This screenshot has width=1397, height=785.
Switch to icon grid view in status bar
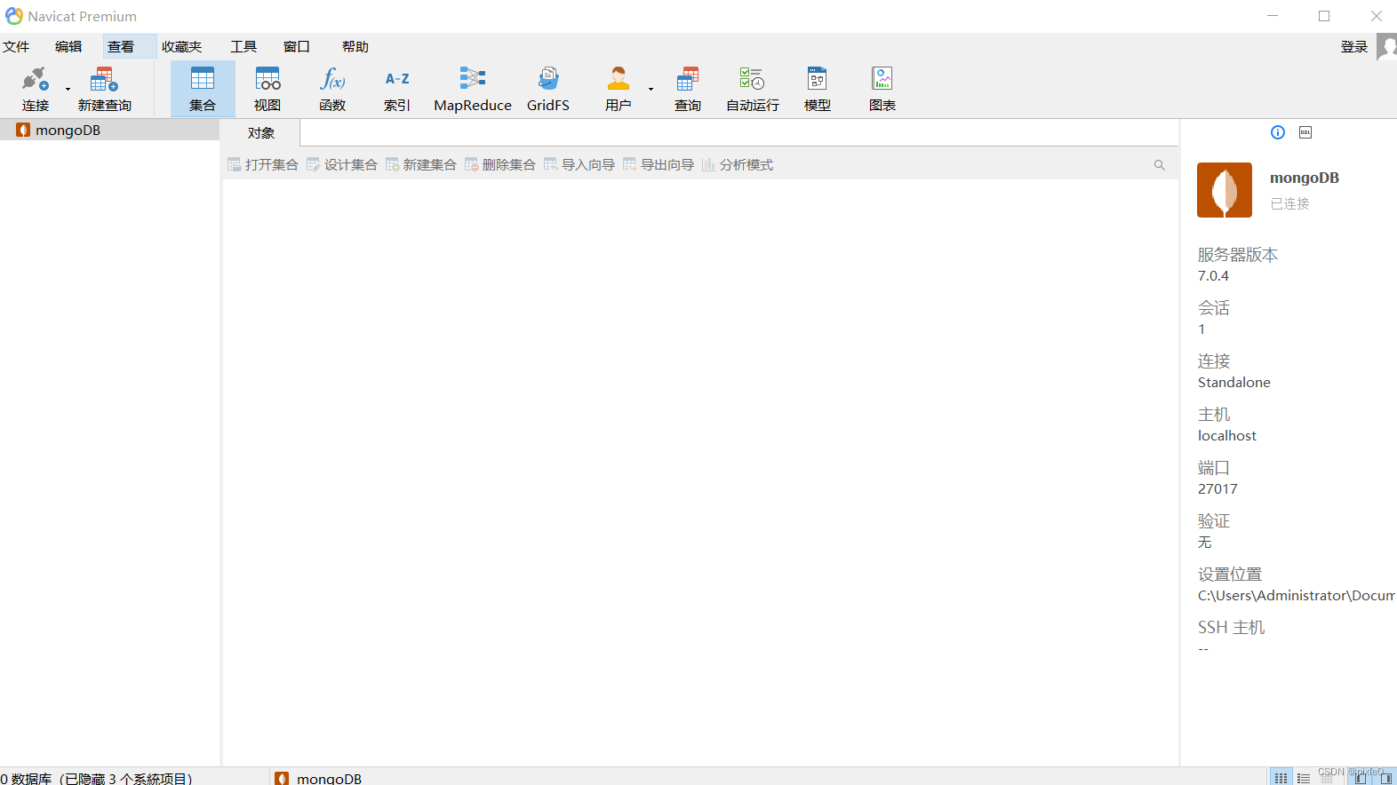(x=1281, y=778)
